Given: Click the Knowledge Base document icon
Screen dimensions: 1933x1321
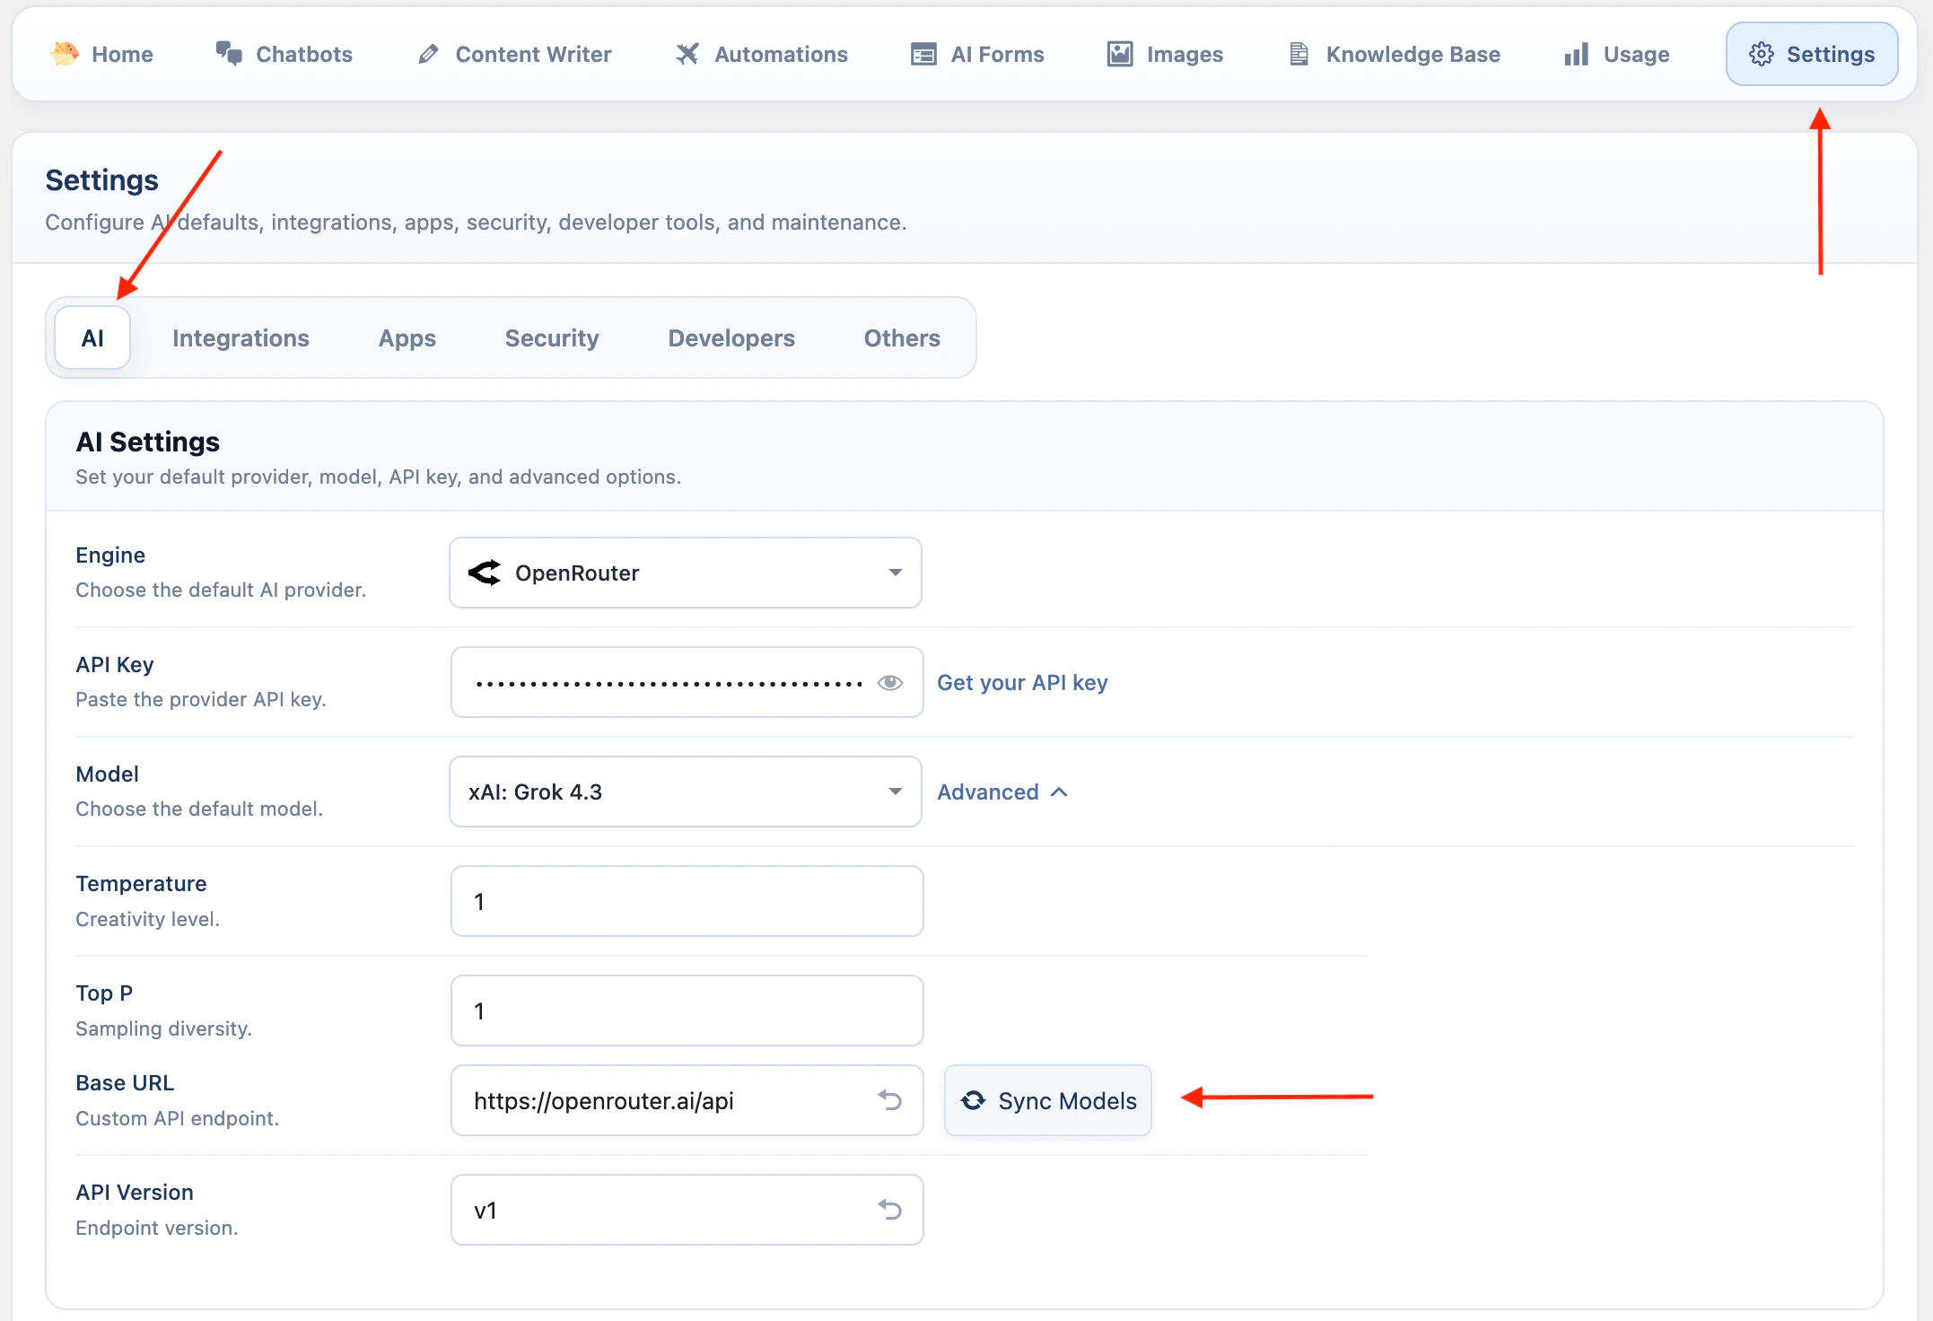Looking at the screenshot, I should (x=1299, y=54).
